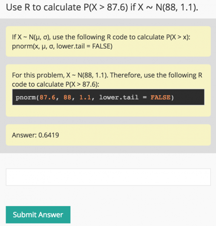Click the dark R code block
This screenshot has width=216, height=226.
[x=108, y=97]
